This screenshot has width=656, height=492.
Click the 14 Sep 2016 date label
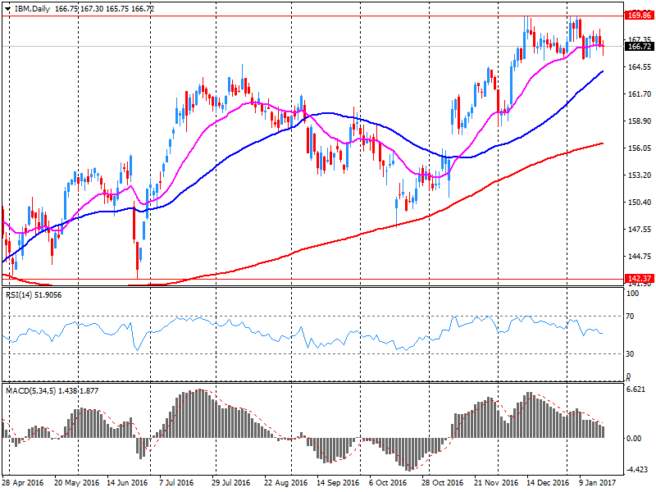338,483
